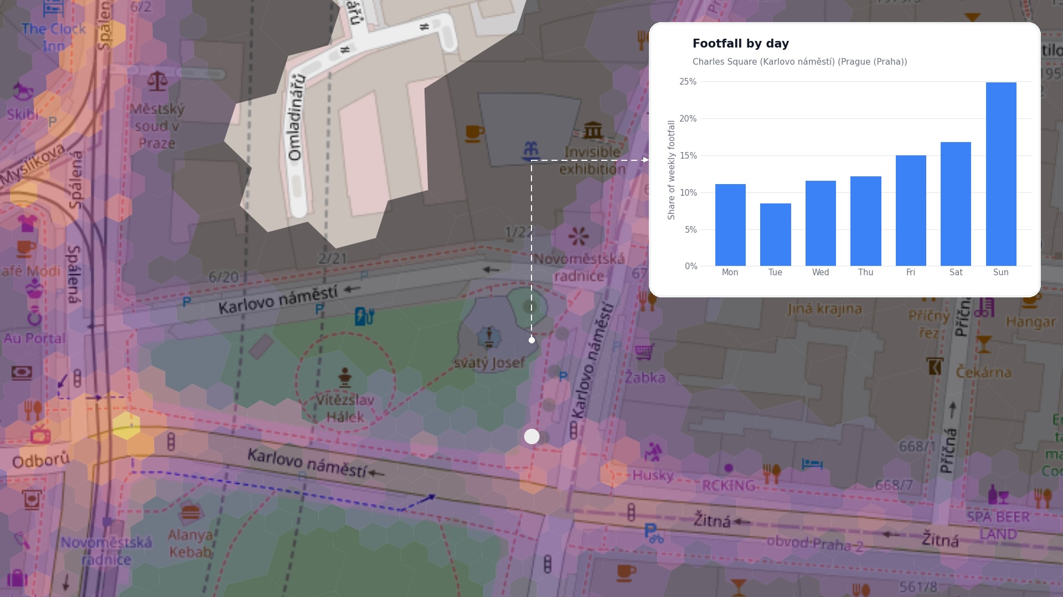This screenshot has width=1063, height=597.
Task: Click the 'Hangar' place label
Action: [x=1031, y=322]
